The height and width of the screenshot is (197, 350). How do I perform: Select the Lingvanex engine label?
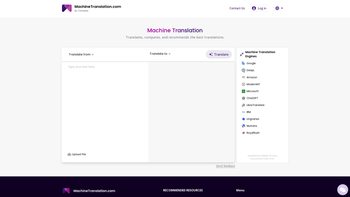click(253, 119)
